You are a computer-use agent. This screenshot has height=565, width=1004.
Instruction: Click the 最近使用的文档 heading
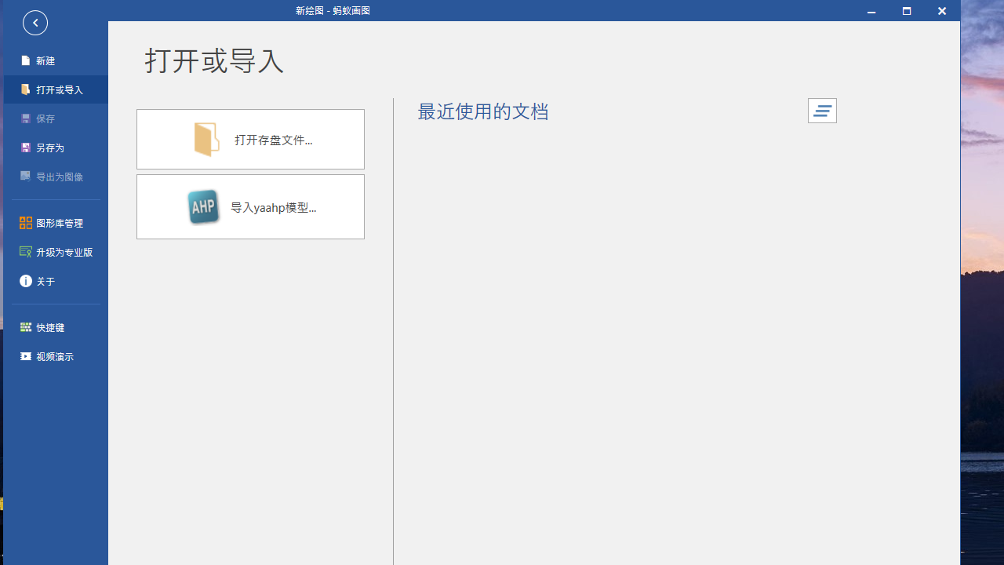point(483,111)
